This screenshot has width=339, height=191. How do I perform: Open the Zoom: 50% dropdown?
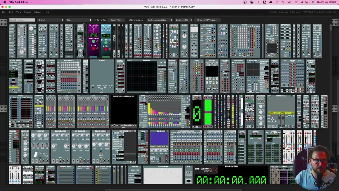(184, 20)
